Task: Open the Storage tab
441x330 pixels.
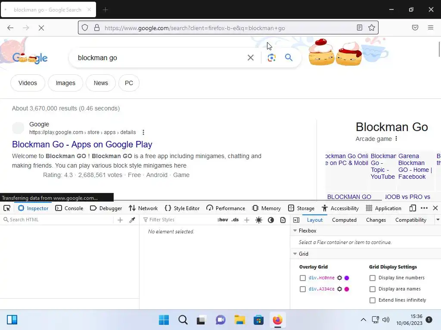Action: tap(301, 208)
